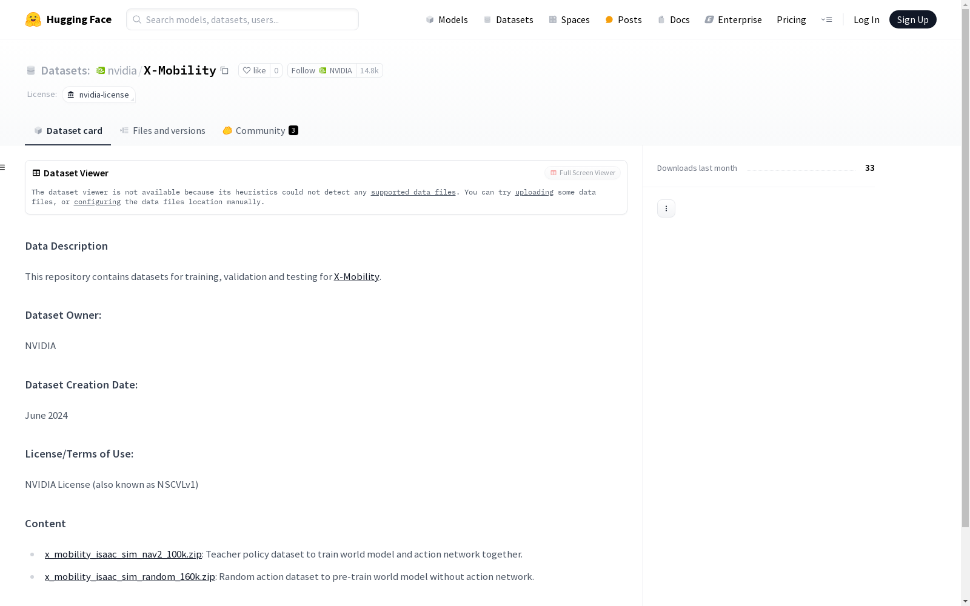
Task: Open the three-dot options menu
Action: (666, 208)
